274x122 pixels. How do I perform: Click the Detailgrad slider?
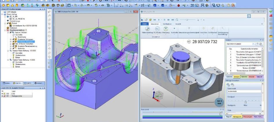tap(246, 102)
